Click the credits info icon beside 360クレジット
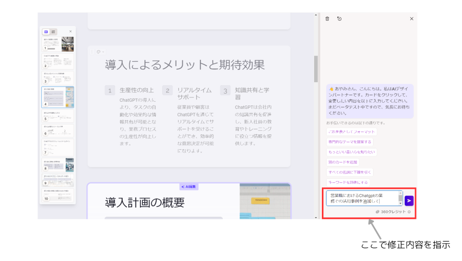This screenshot has height=261, width=462. (409, 212)
